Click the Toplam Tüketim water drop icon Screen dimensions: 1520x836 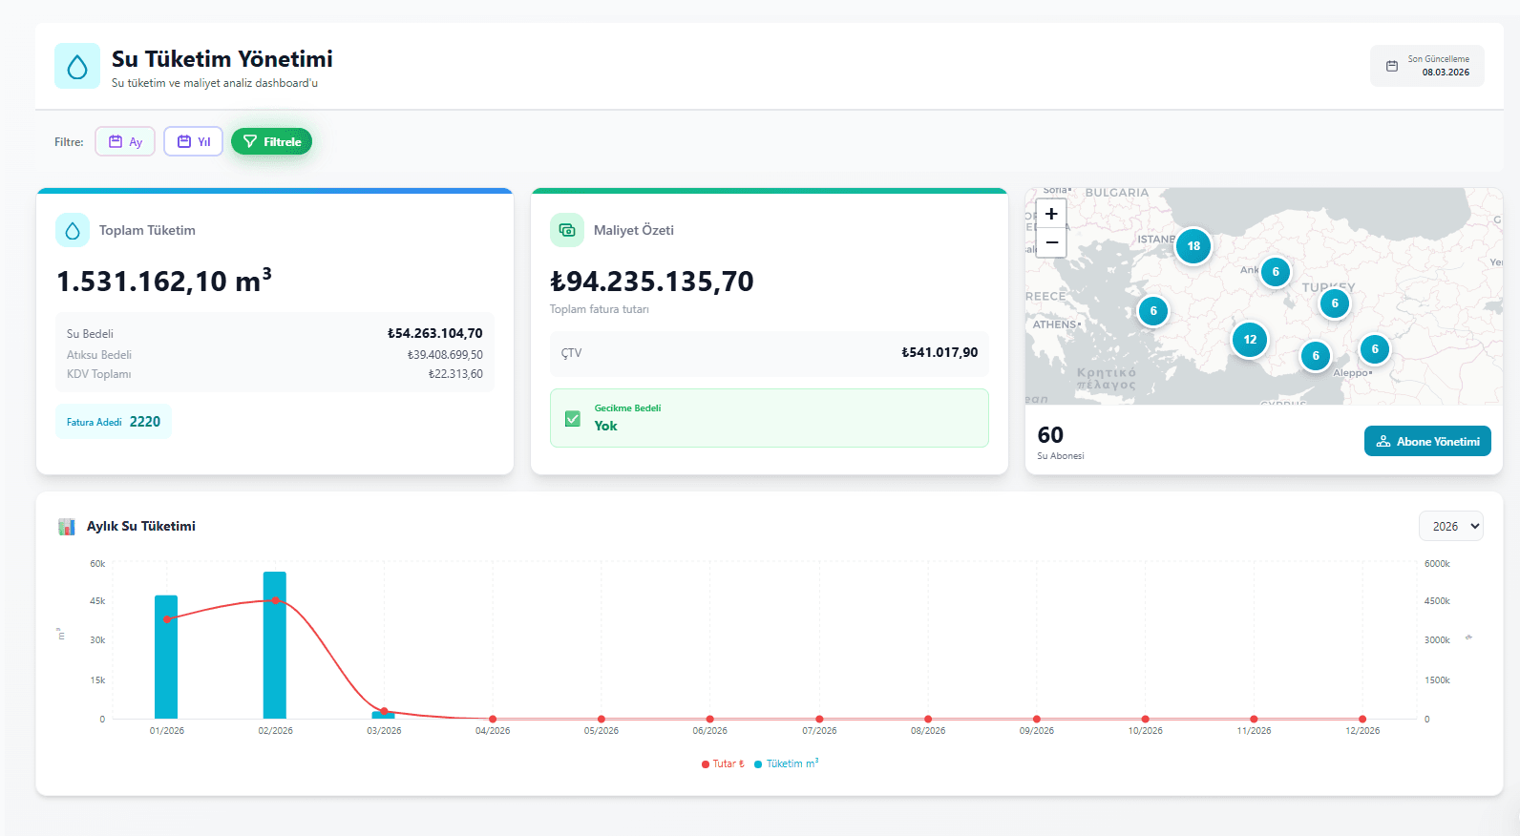pyautogui.click(x=73, y=230)
